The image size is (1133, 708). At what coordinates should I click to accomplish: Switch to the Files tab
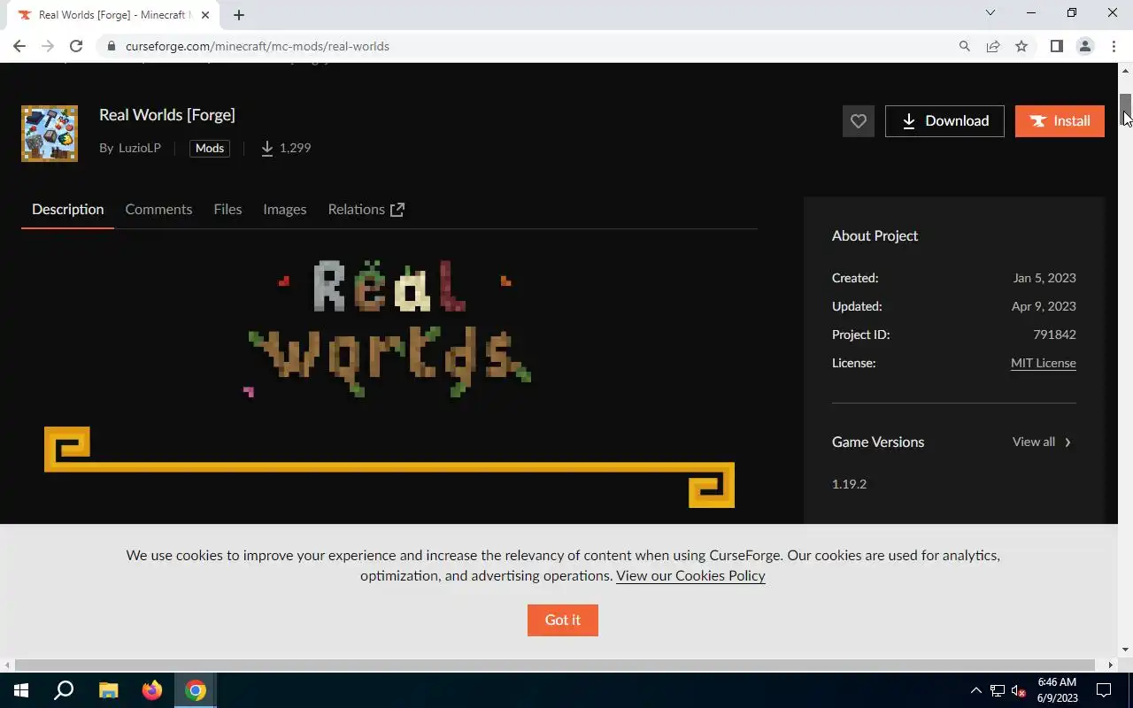click(x=227, y=209)
